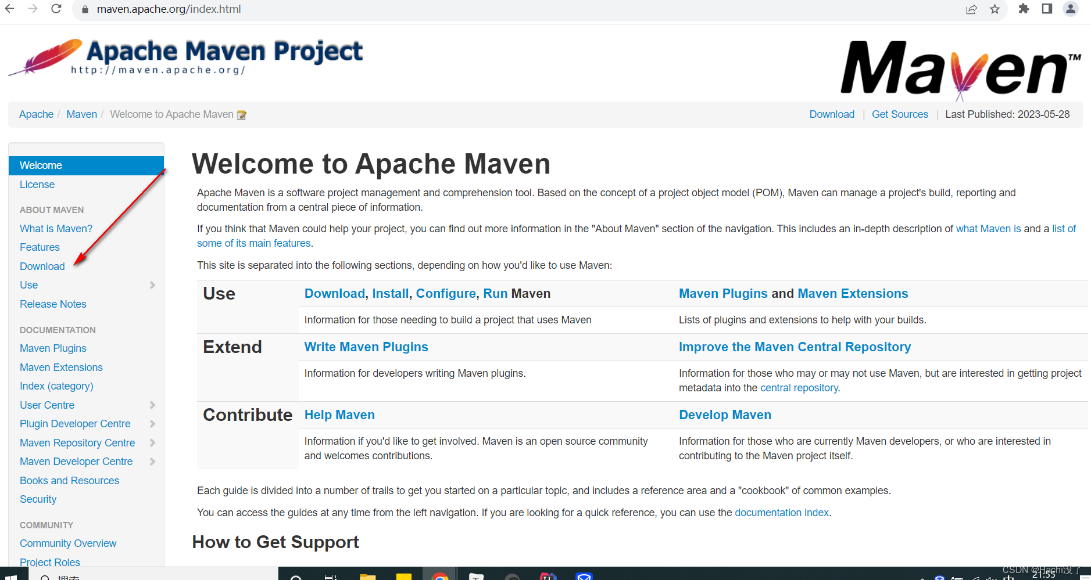Open the Download sidebar link
The width and height of the screenshot is (1091, 580).
tap(42, 266)
